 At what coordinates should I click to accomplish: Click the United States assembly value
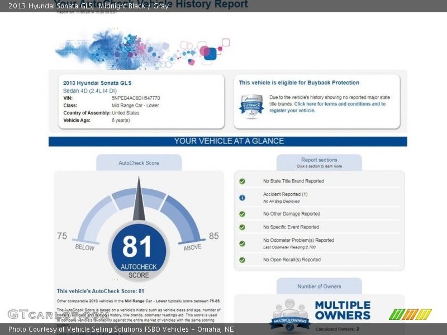125,113
